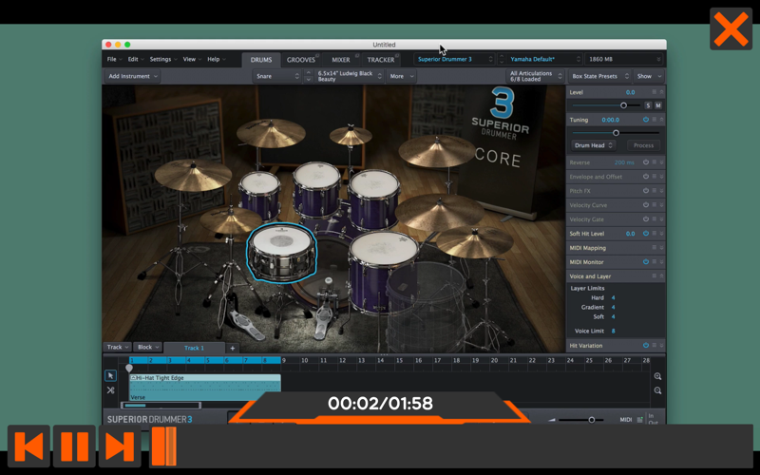Enable the Velocity Gate power button
760x475 pixels.
[x=646, y=219]
